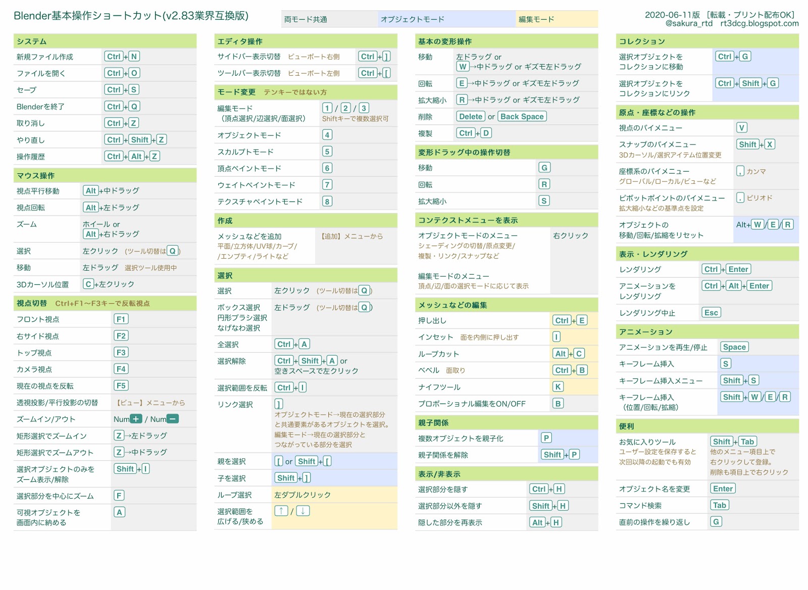Click the 操作履歴 row label

[x=31, y=157]
